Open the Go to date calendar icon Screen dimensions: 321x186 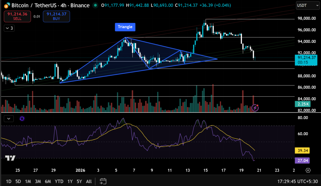tap(103, 181)
